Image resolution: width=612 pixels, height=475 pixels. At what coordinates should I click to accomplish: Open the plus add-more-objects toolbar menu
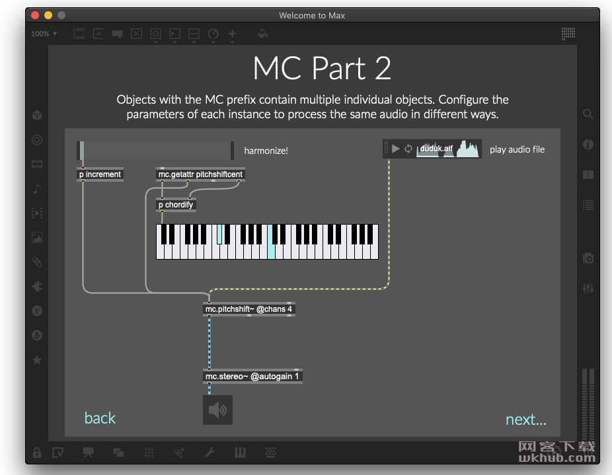coord(232,34)
